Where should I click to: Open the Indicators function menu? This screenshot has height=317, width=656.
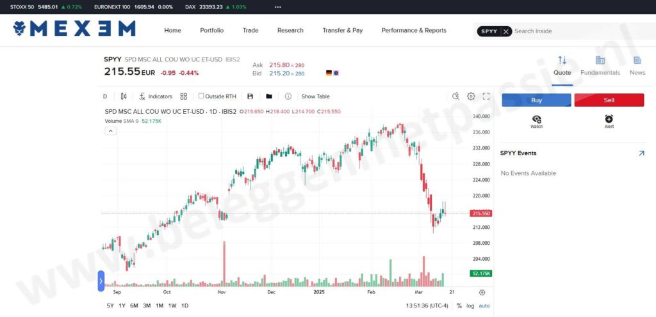pyautogui.click(x=156, y=97)
